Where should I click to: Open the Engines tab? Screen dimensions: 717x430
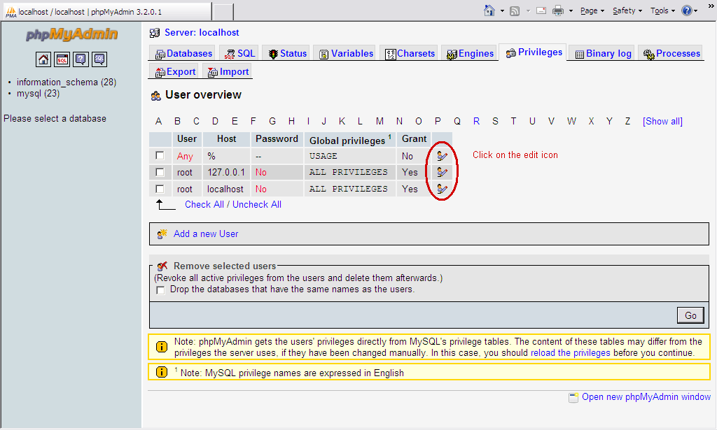[x=470, y=53]
